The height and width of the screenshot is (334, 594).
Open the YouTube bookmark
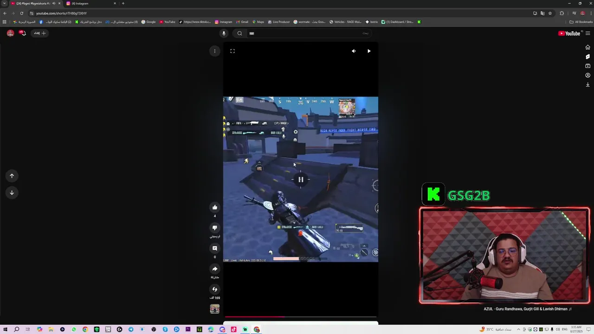[168, 22]
